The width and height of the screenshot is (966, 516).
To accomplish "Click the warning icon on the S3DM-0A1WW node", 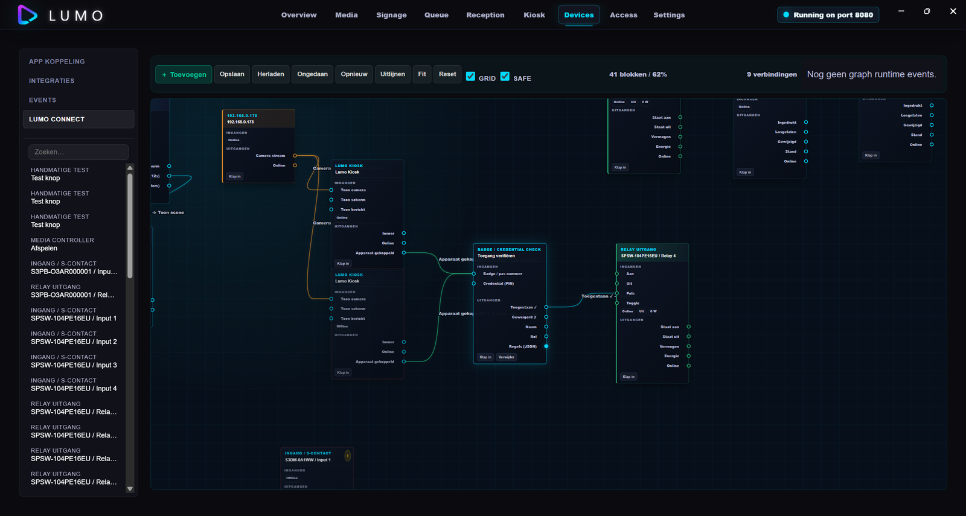I will [348, 456].
